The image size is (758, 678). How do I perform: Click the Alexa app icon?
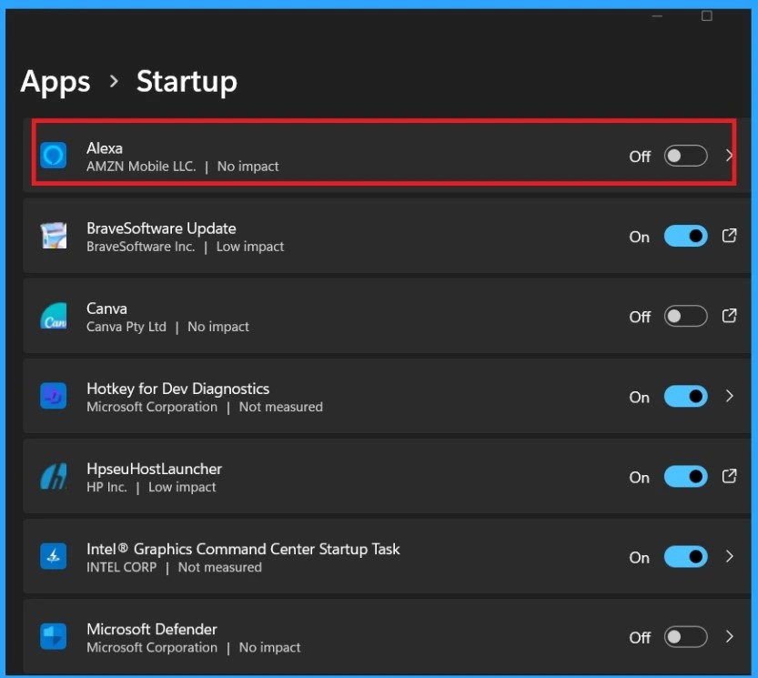pos(53,155)
